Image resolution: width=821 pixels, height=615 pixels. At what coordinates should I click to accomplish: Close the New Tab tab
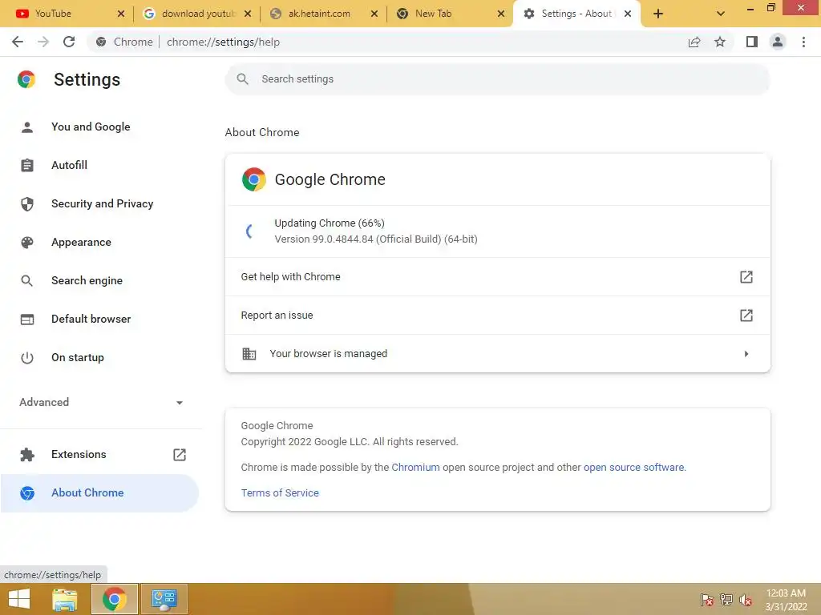click(501, 14)
